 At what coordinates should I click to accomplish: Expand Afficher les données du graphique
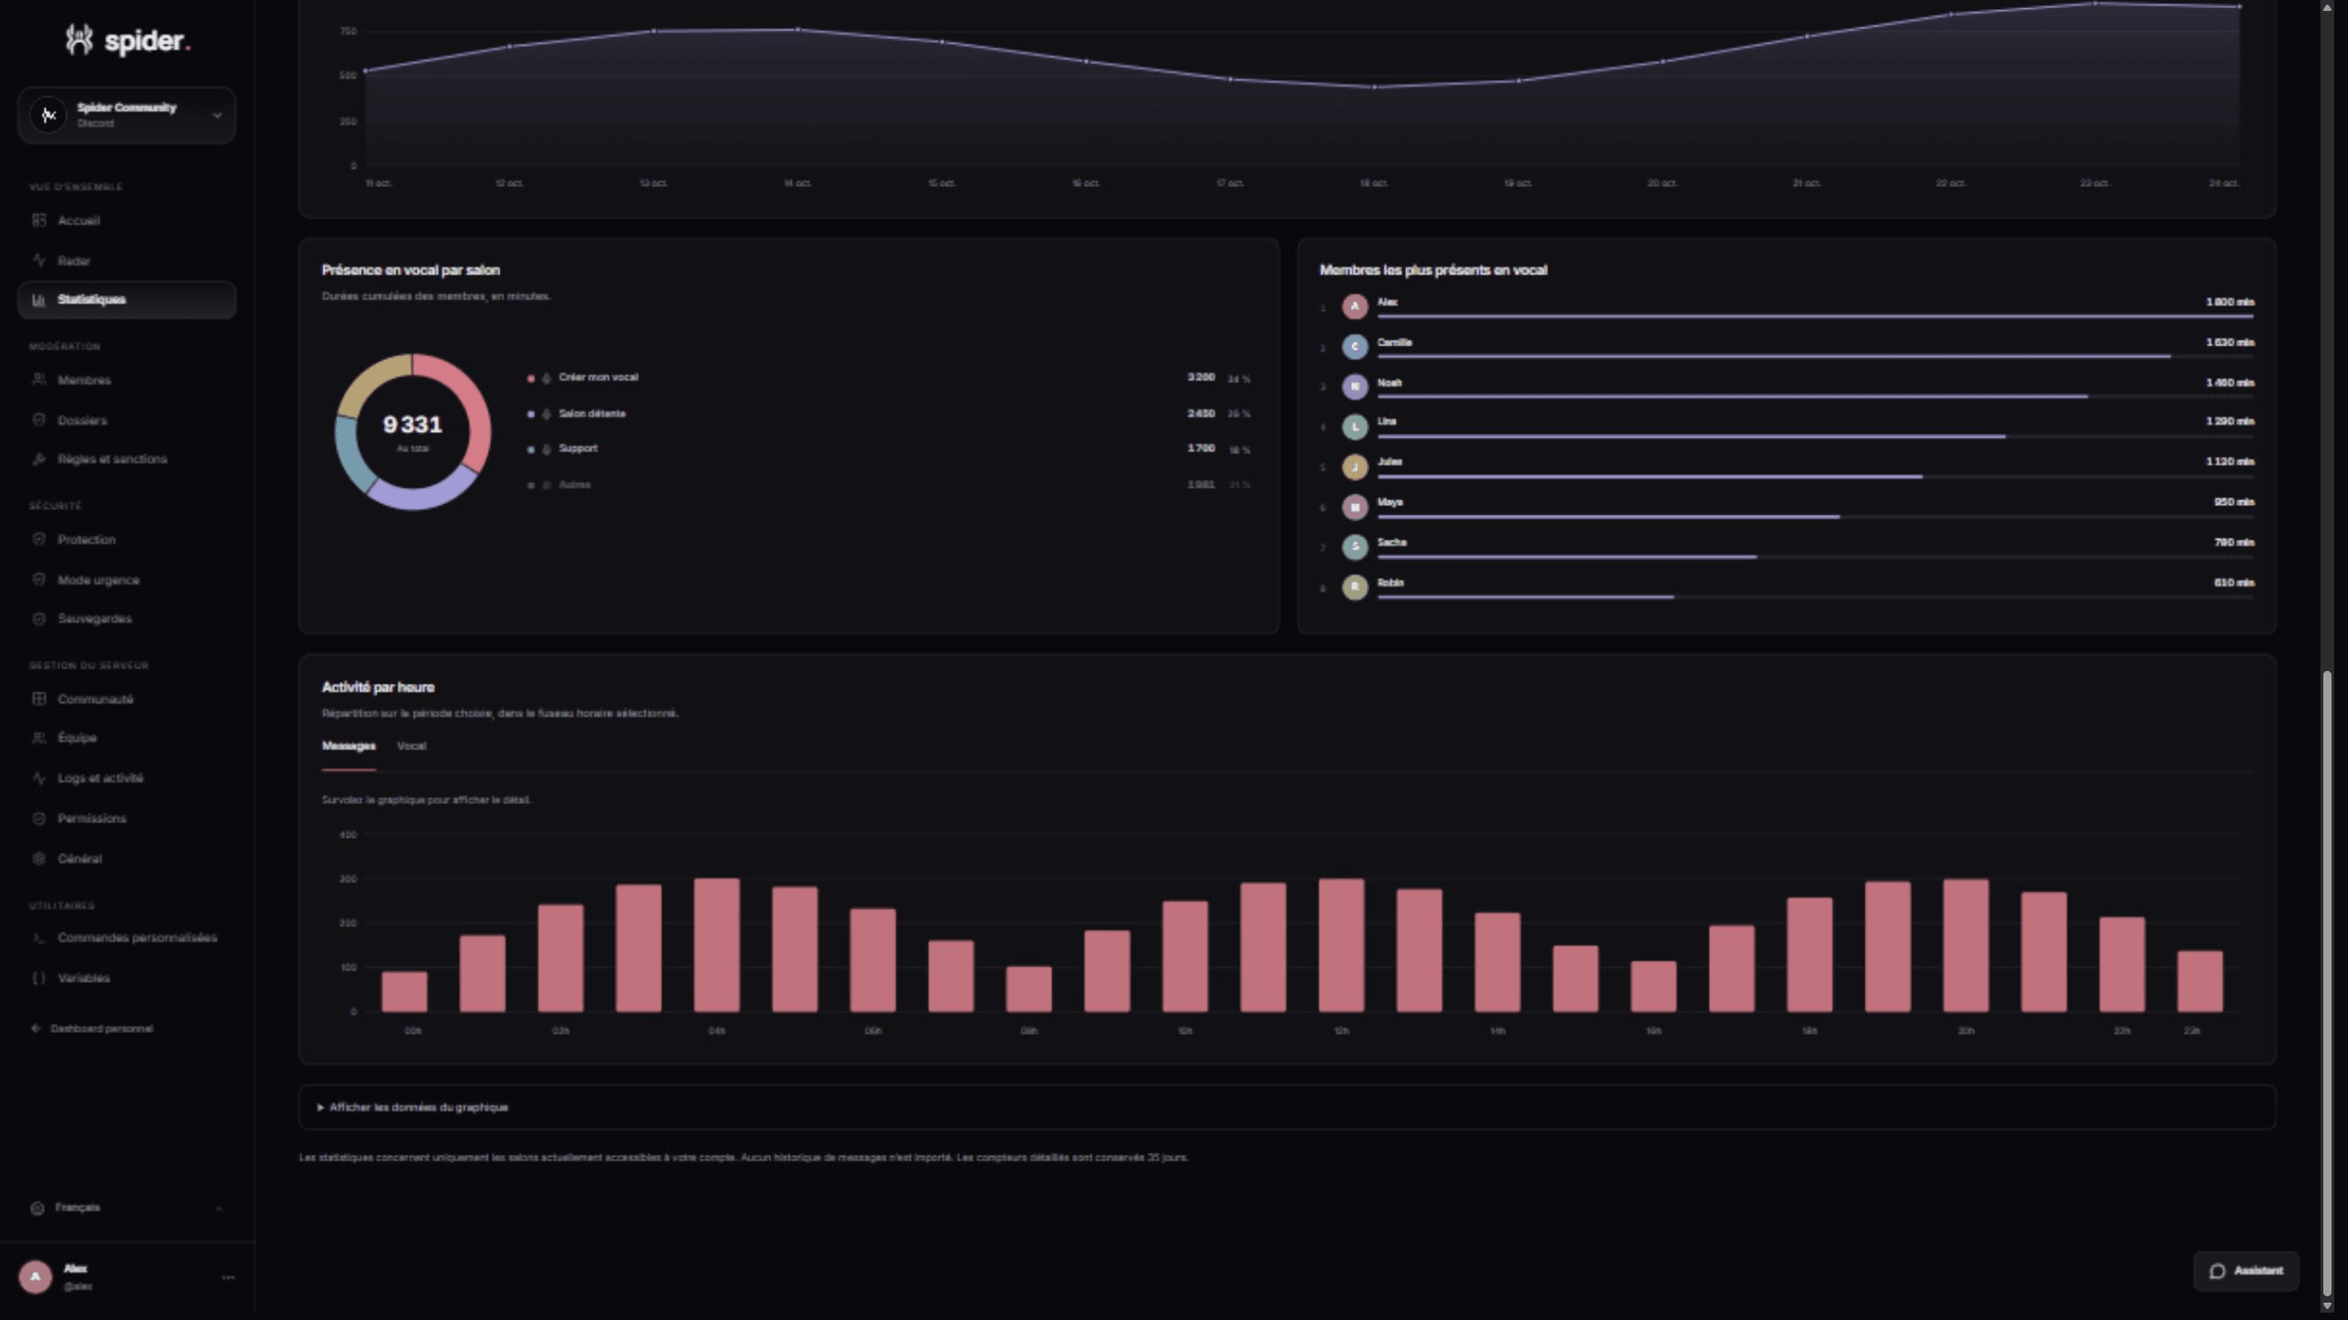[x=1287, y=1107]
